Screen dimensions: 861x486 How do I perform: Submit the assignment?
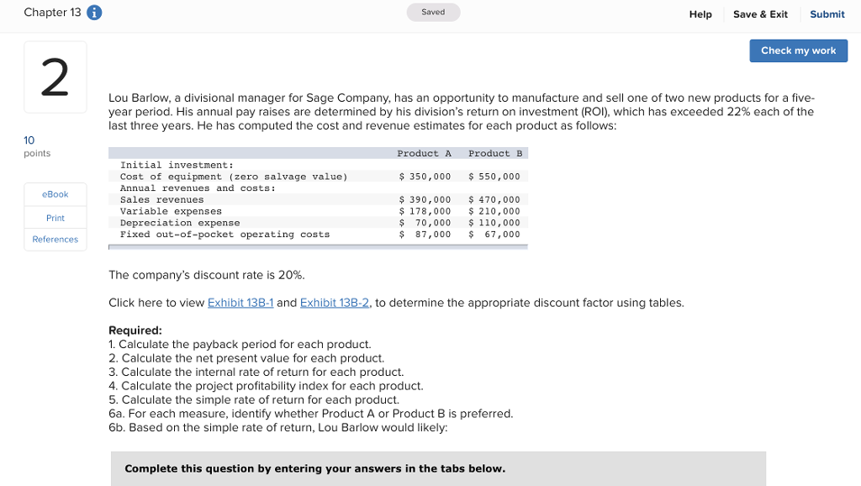click(827, 14)
